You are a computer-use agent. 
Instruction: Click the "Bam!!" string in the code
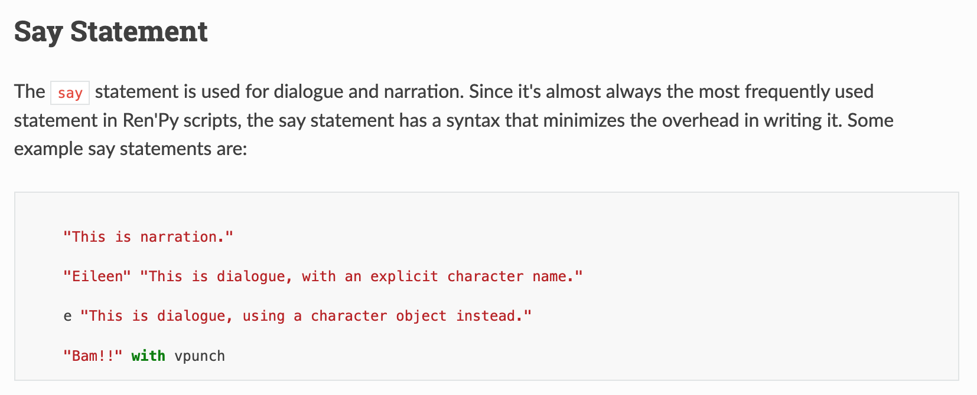93,356
